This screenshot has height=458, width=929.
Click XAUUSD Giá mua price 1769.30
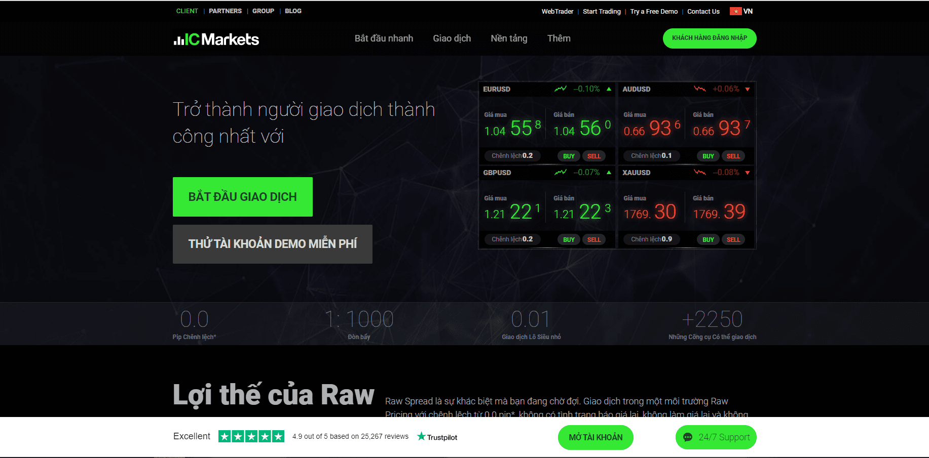coord(650,212)
